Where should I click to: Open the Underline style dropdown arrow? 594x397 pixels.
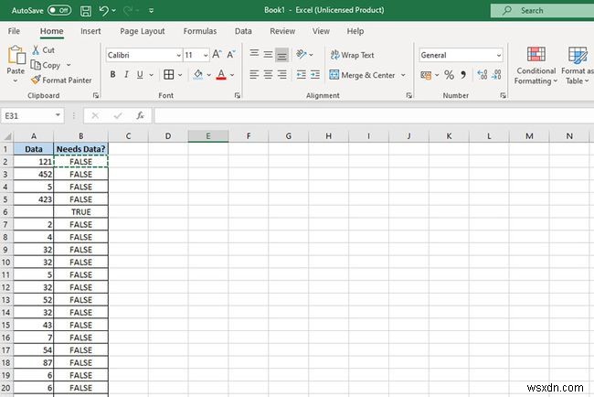(x=151, y=75)
